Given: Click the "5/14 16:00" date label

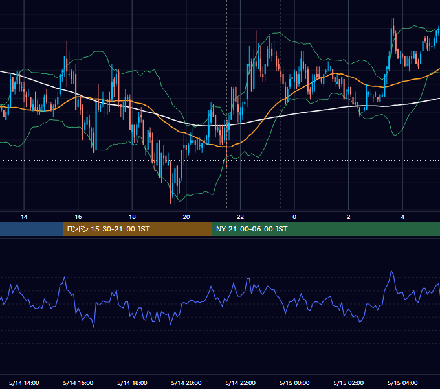Looking at the screenshot, I should click(x=78, y=383).
